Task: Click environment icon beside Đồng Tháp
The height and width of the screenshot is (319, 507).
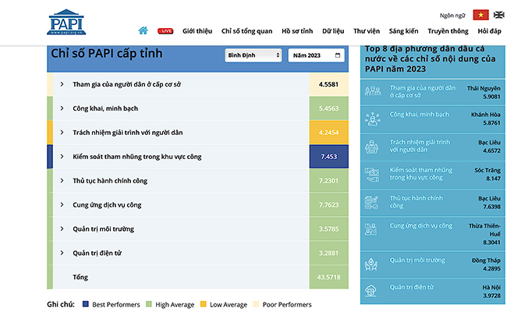Action: point(371,264)
